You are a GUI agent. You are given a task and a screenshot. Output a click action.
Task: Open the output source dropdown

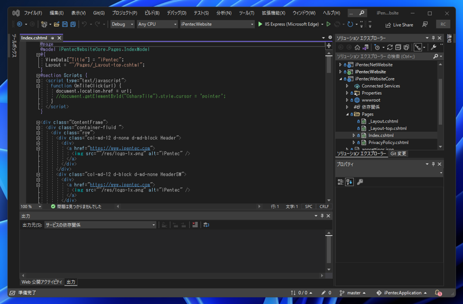click(x=100, y=225)
